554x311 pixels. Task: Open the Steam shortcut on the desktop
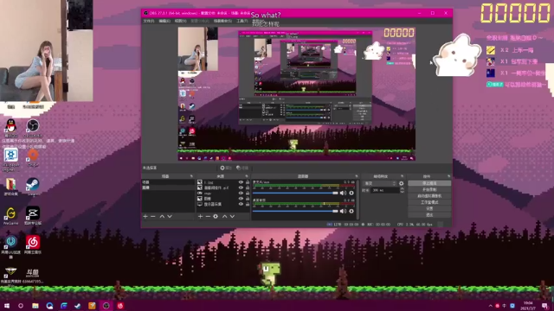tap(33, 187)
